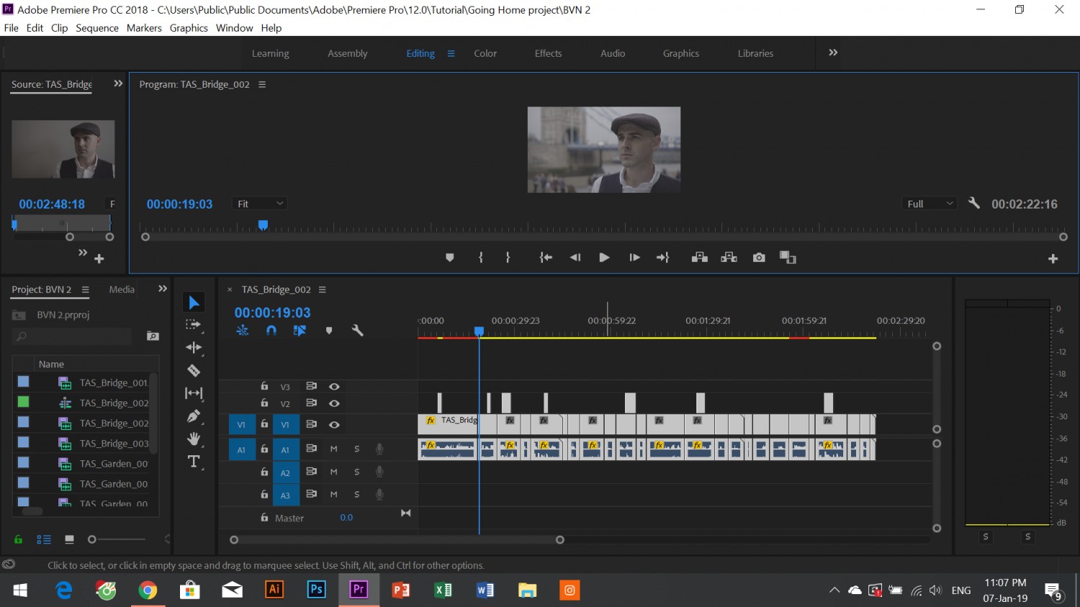Open timeline display settings wrench
Screen dimensions: 1080x607
[x=357, y=331]
